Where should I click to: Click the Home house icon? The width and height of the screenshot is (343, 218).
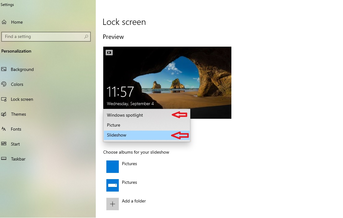(4, 22)
